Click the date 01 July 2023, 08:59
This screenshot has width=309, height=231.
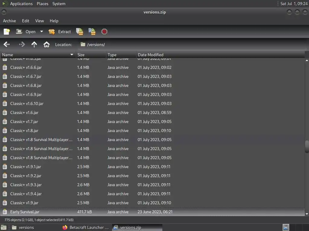(154, 112)
